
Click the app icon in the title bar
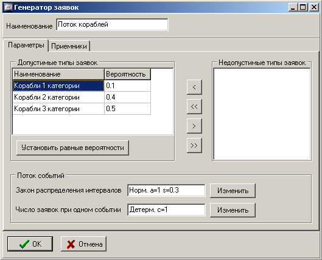(9, 7)
